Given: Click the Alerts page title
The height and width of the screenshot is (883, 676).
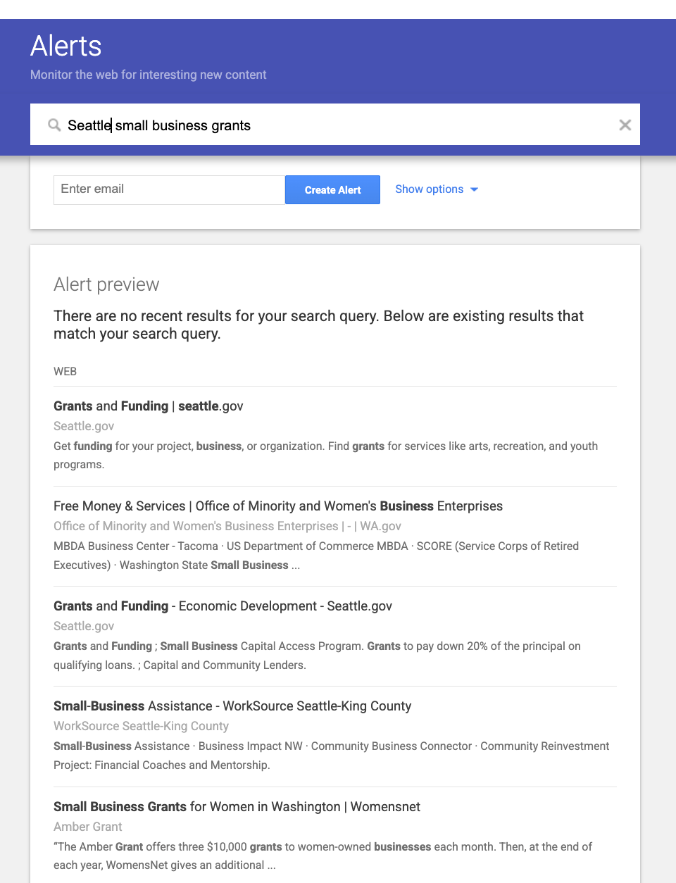Looking at the screenshot, I should point(66,46).
